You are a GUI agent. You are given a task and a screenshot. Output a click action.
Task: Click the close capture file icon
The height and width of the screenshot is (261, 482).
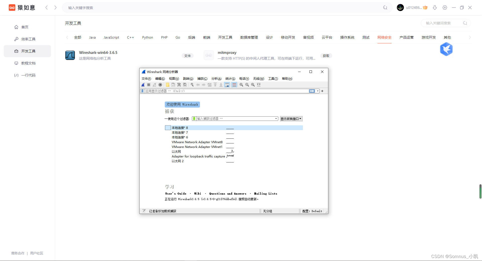pyautogui.click(x=179, y=85)
